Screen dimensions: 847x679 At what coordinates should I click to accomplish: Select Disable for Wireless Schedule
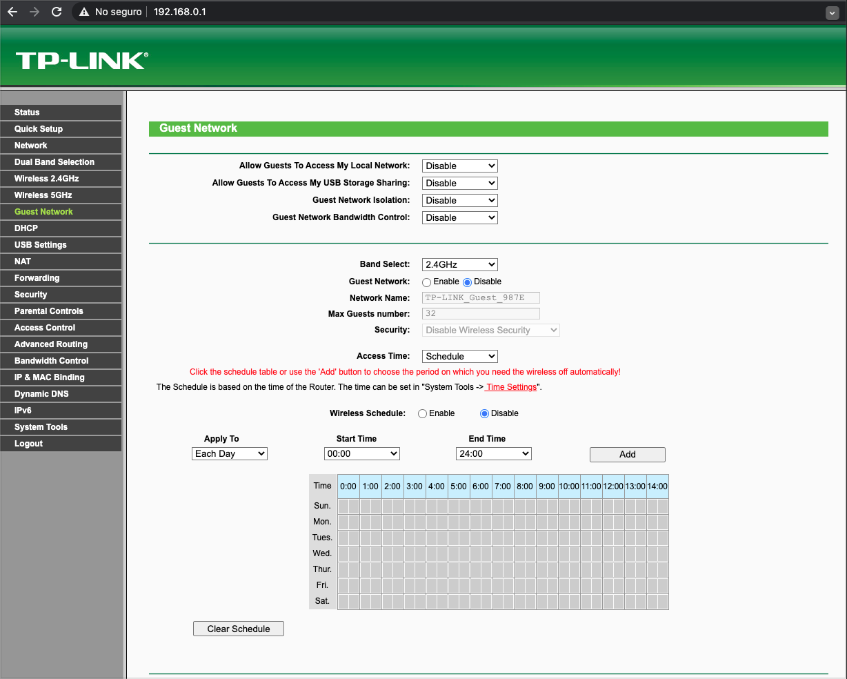484,414
